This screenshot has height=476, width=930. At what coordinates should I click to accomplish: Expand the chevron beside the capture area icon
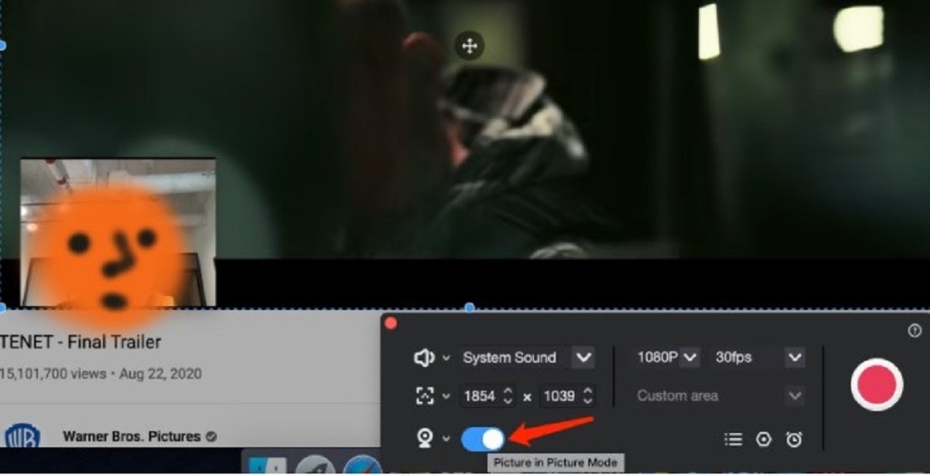(446, 396)
